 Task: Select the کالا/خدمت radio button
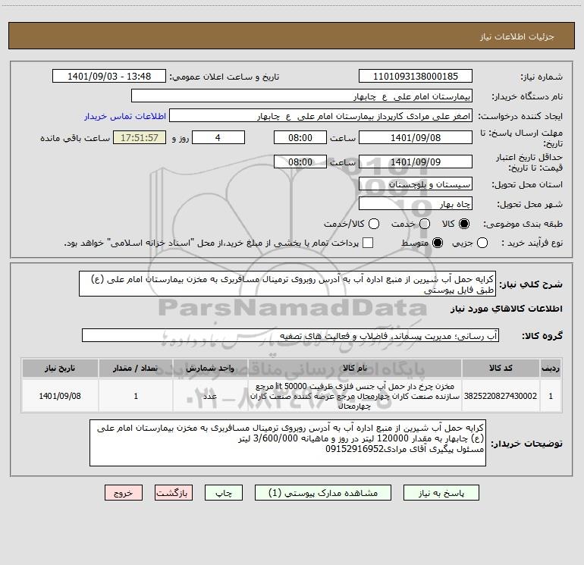tap(374, 224)
